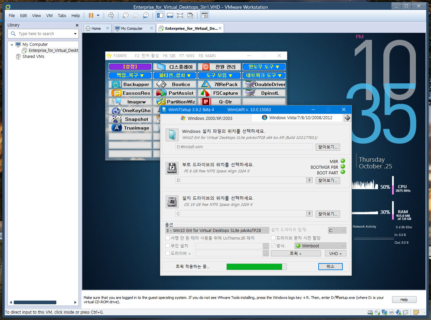Launch Backupper from the F3BRPE launcher
The height and width of the screenshot is (320, 431).
click(x=130, y=84)
